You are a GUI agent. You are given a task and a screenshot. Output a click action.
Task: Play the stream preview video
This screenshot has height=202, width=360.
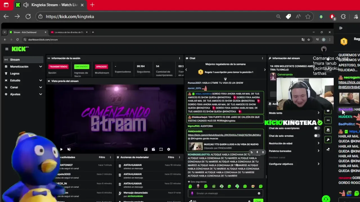click(61, 150)
